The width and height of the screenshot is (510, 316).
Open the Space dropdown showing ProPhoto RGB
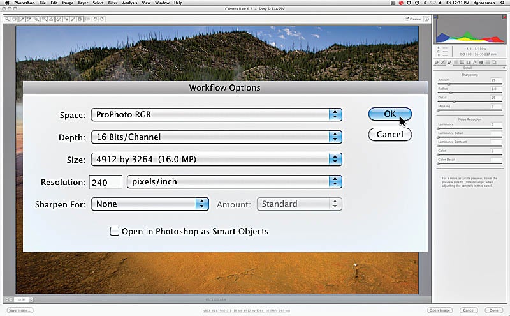point(216,115)
